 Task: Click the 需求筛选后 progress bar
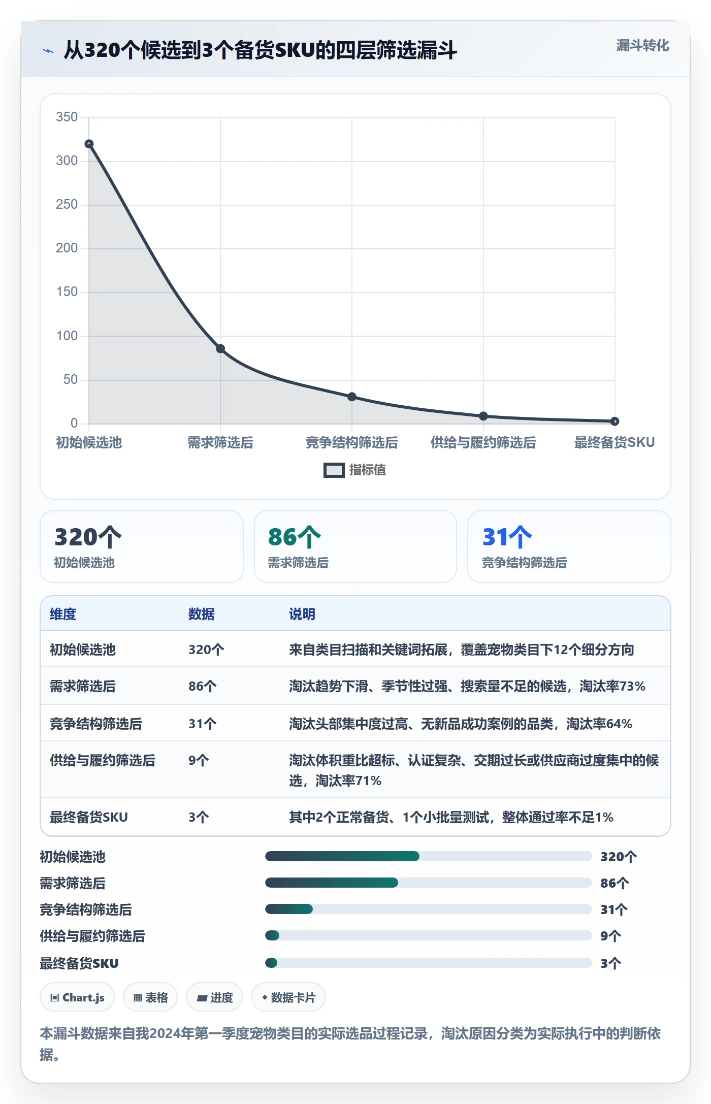point(428,883)
